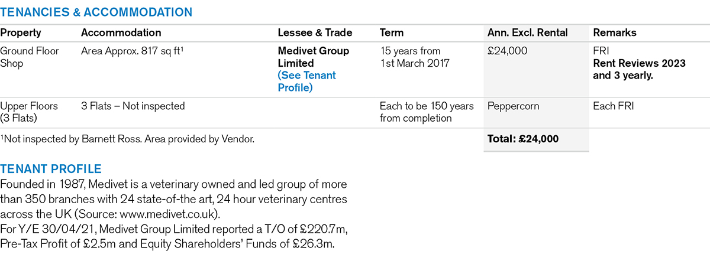Click the "(See Tenant Profile)" link
This screenshot has height=264, width=710.
(x=306, y=82)
